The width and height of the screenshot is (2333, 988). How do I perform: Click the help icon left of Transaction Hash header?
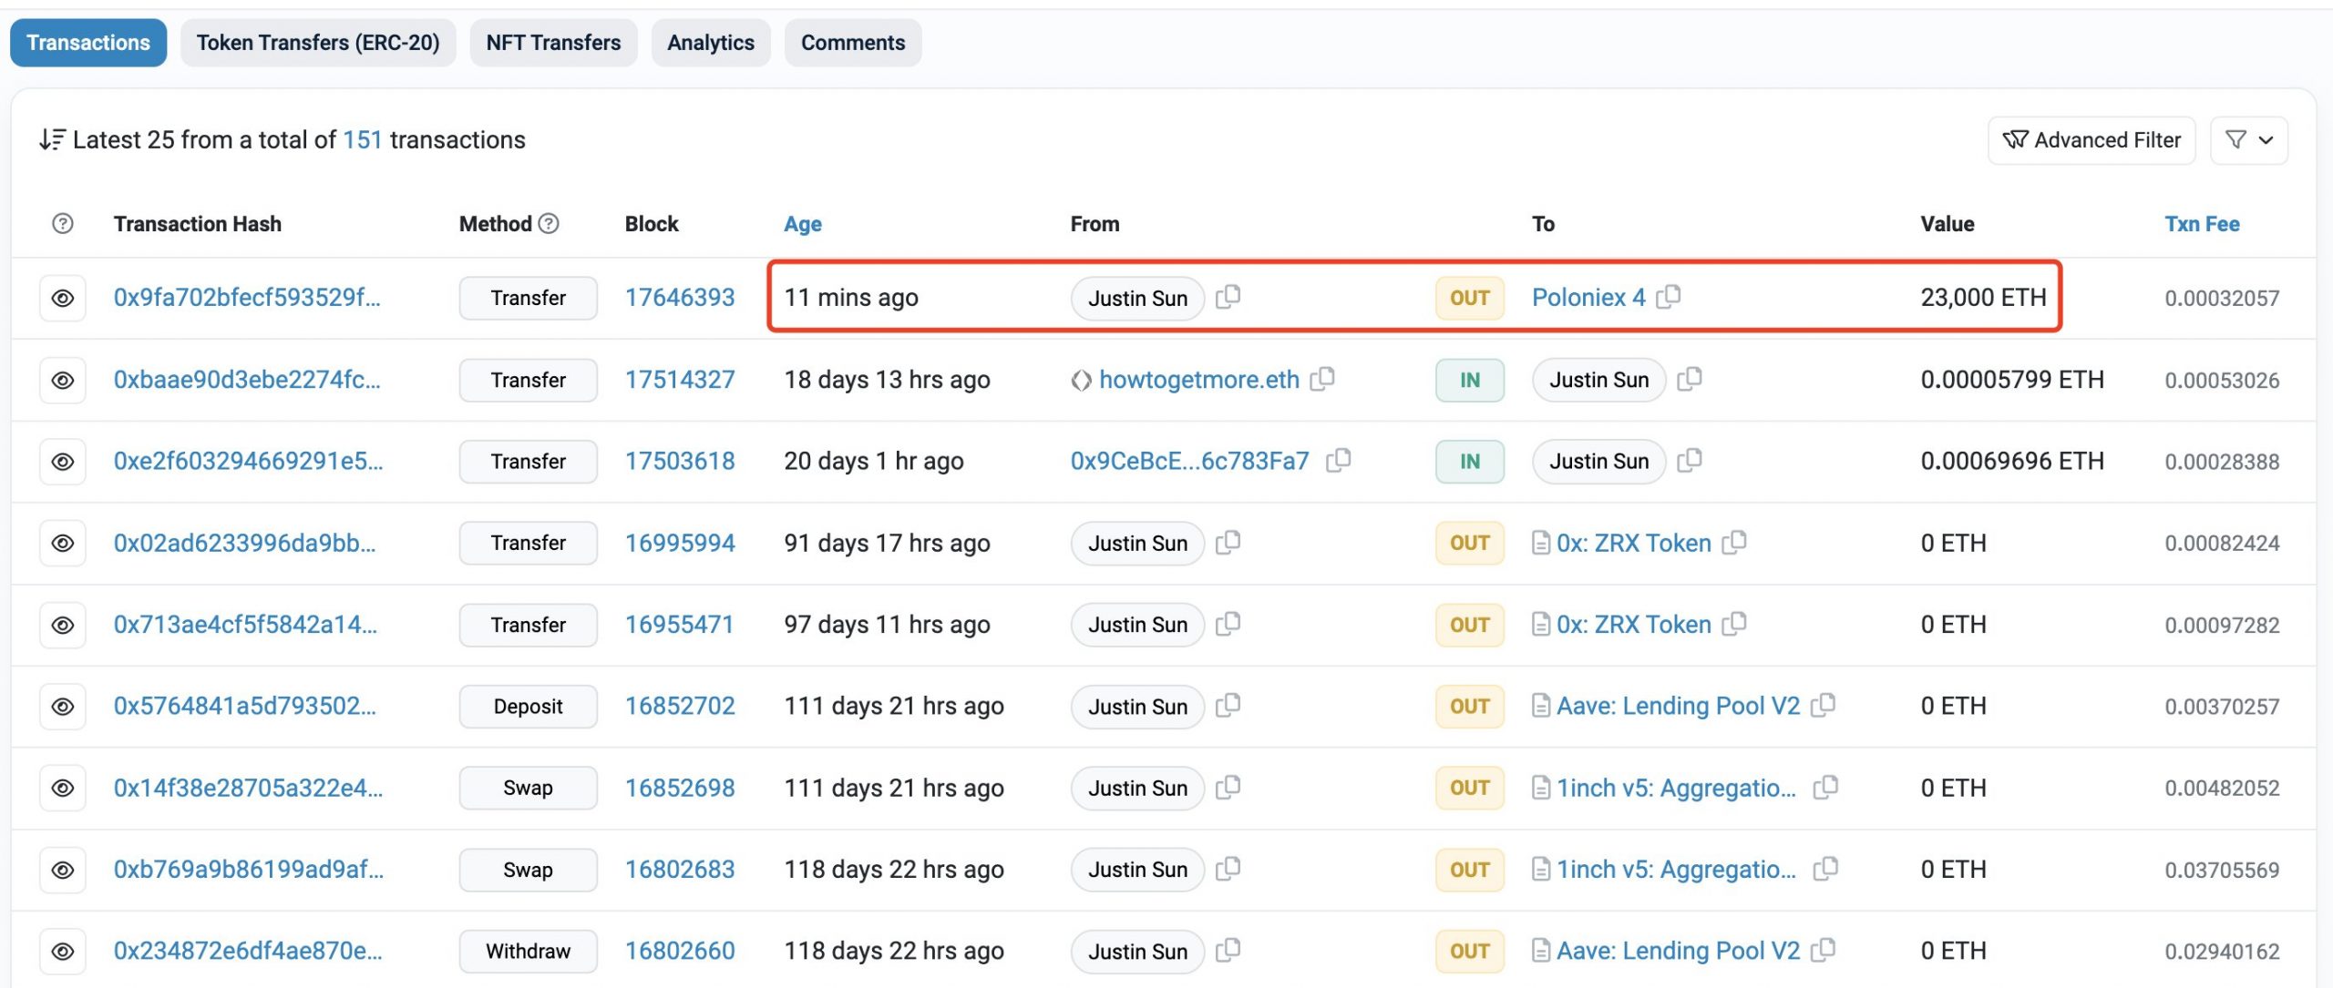(62, 223)
